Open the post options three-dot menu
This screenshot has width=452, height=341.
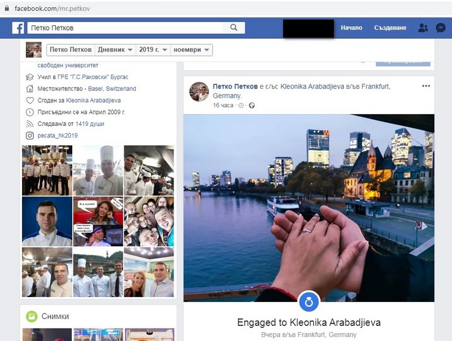coord(426,86)
